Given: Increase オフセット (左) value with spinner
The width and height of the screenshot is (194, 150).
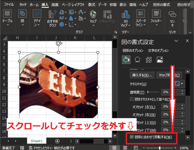Looking at the screenshot, I should (x=182, y=105).
